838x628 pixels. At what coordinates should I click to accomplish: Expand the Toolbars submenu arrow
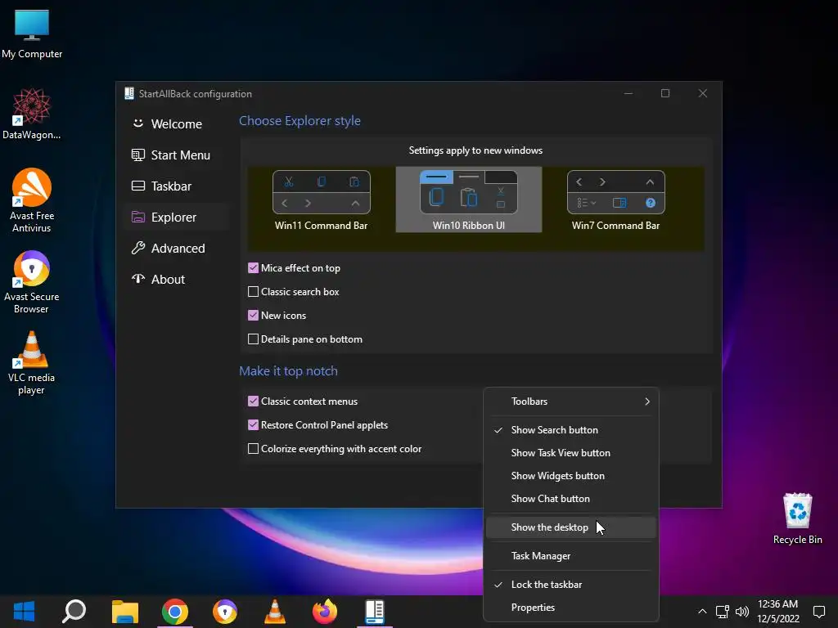[x=647, y=401]
